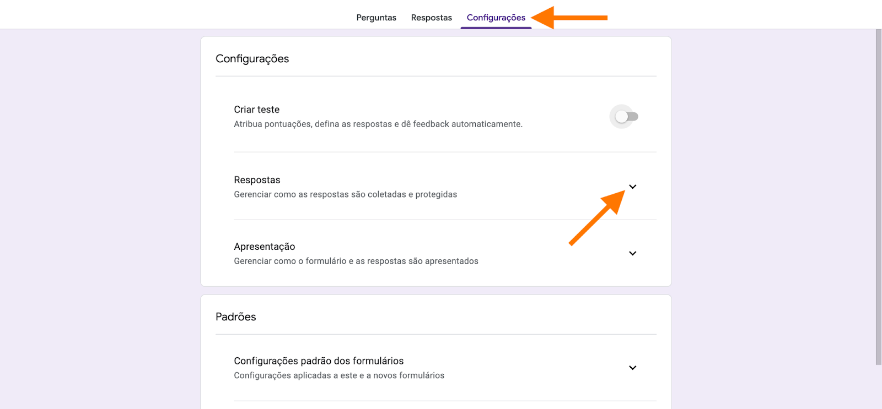Click the Criar teste label
This screenshot has height=409, width=882.
click(x=256, y=110)
